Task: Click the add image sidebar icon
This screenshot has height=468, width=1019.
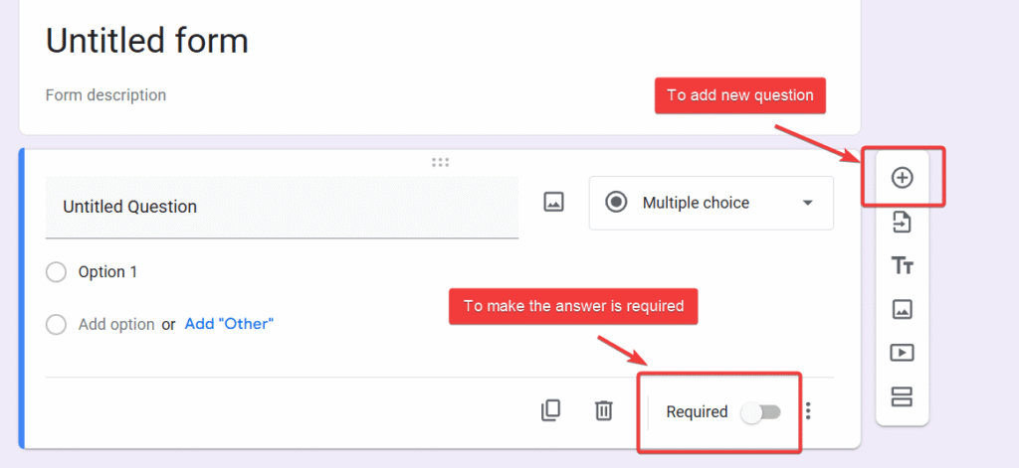Action: [x=902, y=309]
